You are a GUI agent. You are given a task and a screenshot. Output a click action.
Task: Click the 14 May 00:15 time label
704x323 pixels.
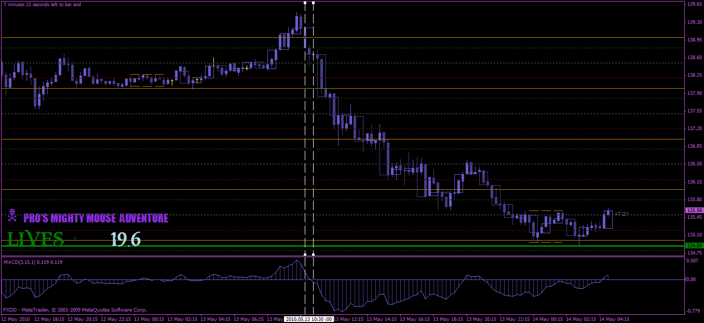click(x=549, y=319)
